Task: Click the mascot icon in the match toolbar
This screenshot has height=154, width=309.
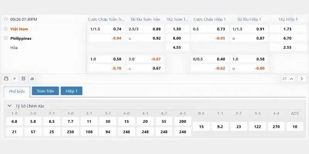Action: [x=6, y=79]
